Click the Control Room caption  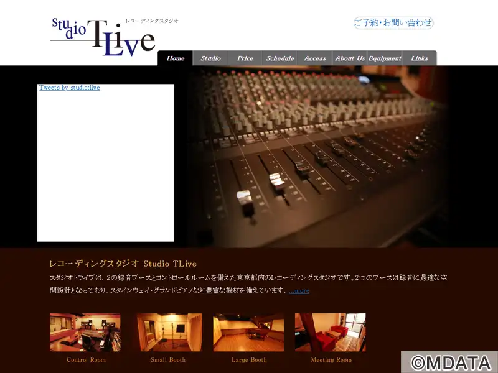86,360
